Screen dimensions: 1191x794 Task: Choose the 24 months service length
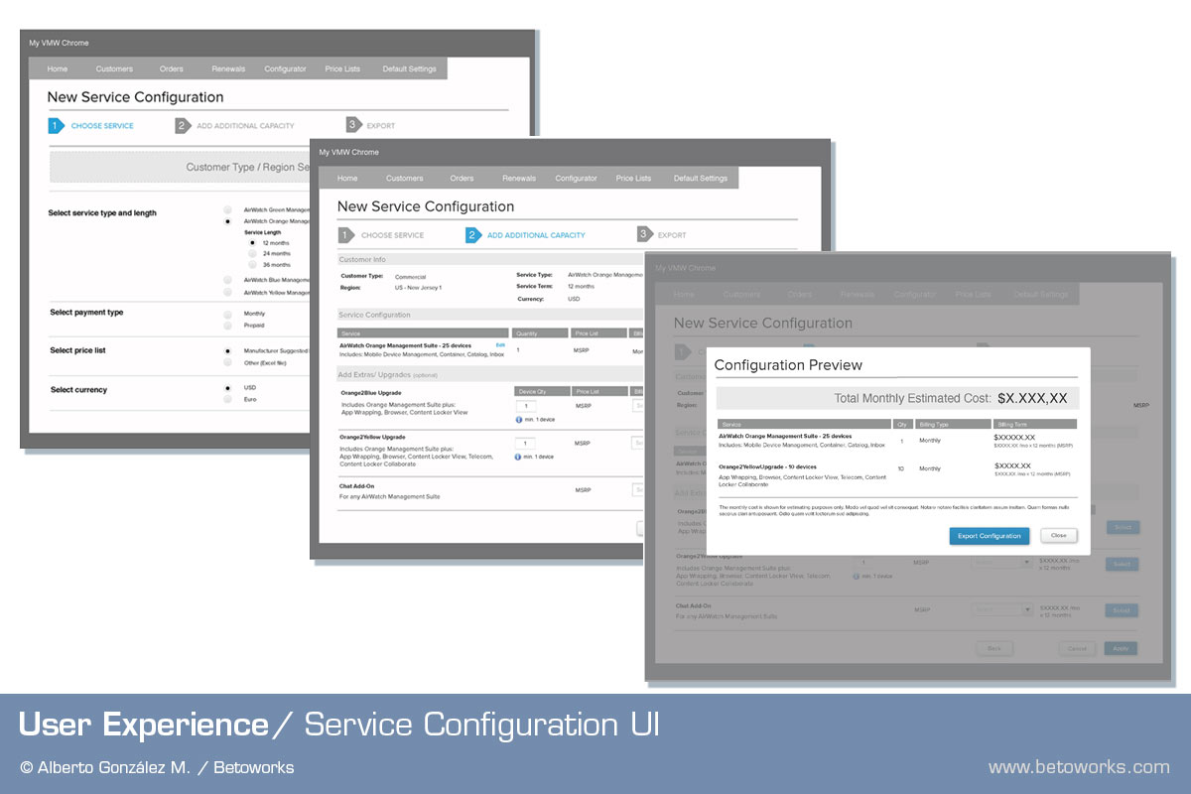(252, 254)
